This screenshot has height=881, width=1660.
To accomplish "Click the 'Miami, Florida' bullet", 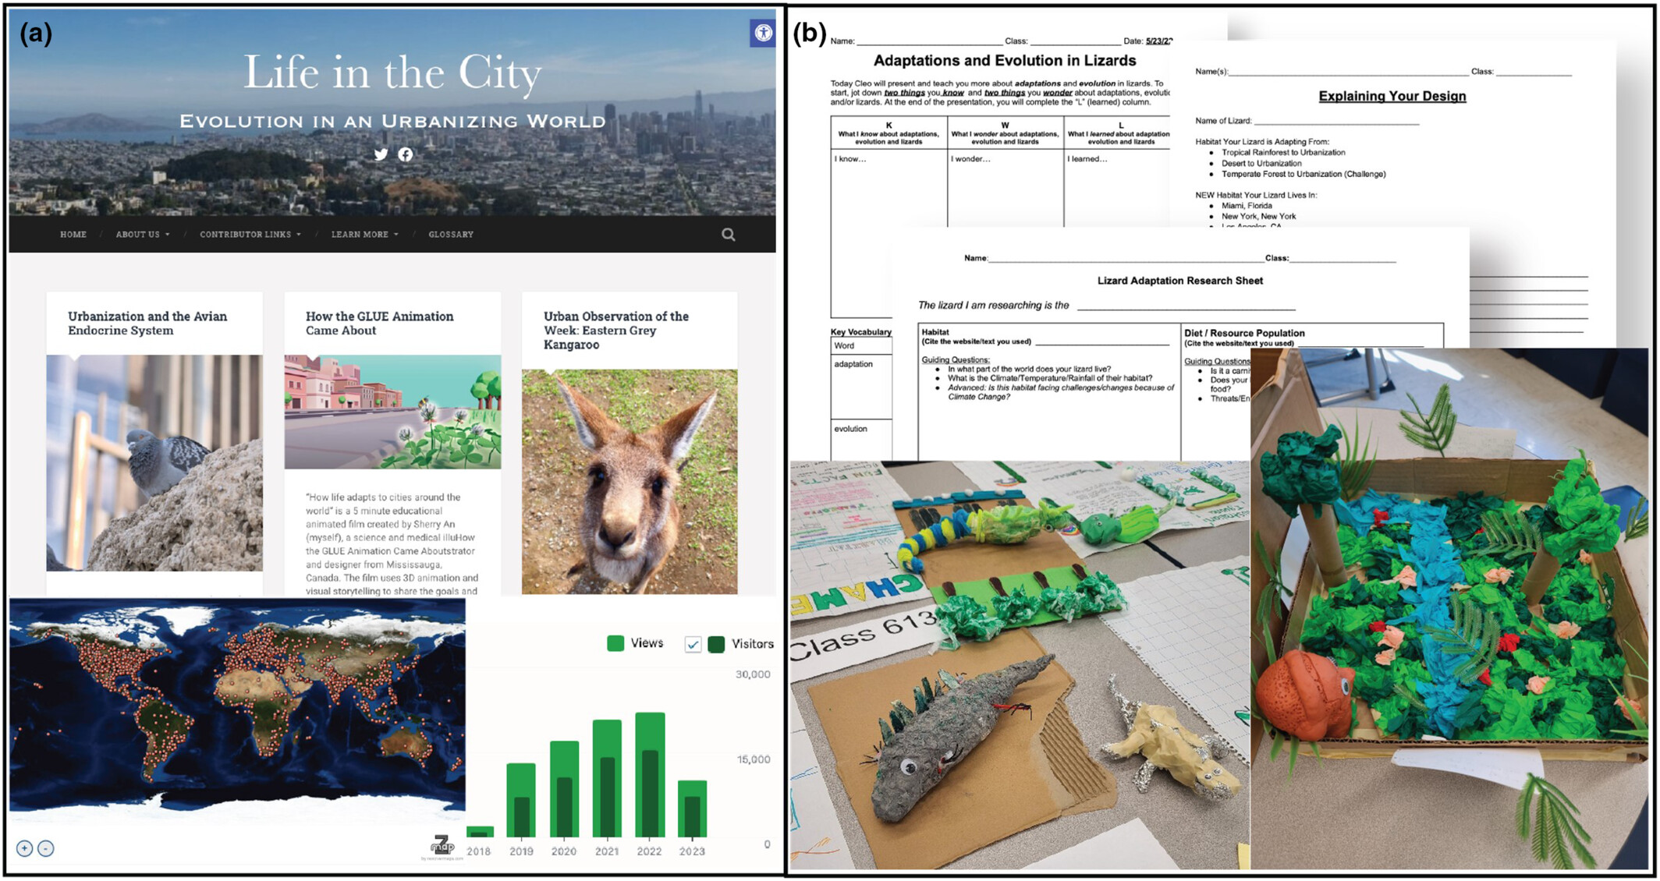I will click(1247, 206).
